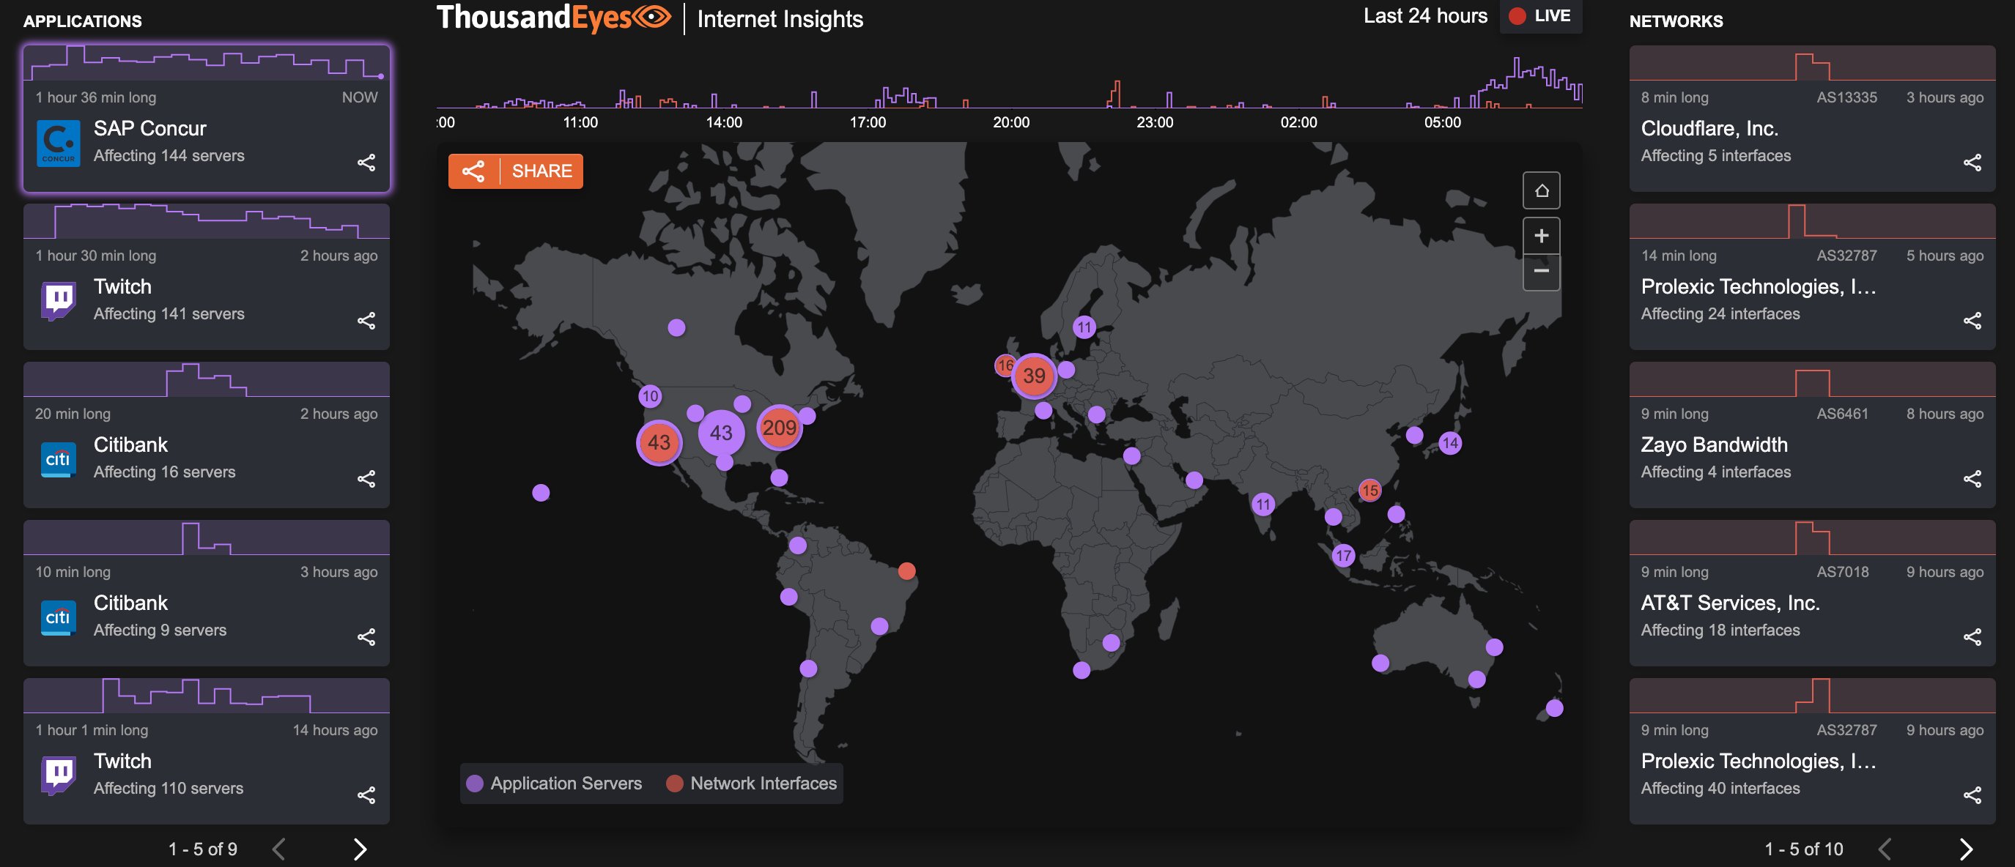The width and height of the screenshot is (2015, 867).
Task: Select the purple 43 cluster in central US
Action: coord(721,432)
